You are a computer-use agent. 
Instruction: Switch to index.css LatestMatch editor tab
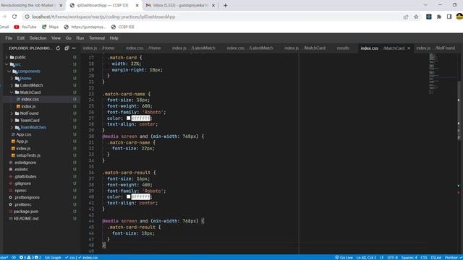pos(250,48)
